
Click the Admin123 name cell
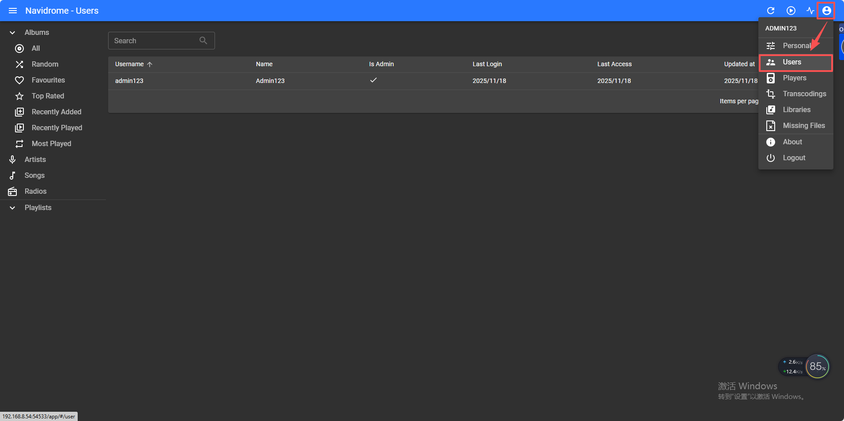[x=270, y=81]
